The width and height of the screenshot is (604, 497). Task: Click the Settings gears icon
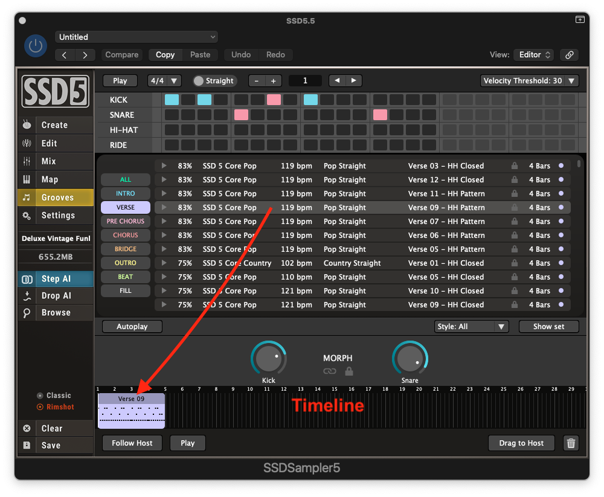tap(27, 216)
